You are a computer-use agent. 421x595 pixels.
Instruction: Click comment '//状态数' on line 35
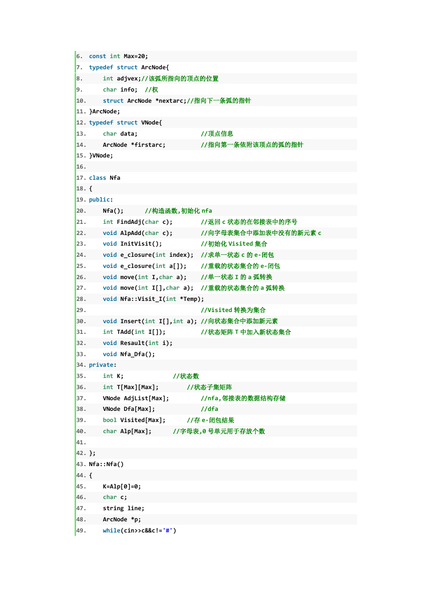point(186,376)
